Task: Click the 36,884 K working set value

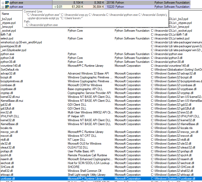Action: click(99, 7)
